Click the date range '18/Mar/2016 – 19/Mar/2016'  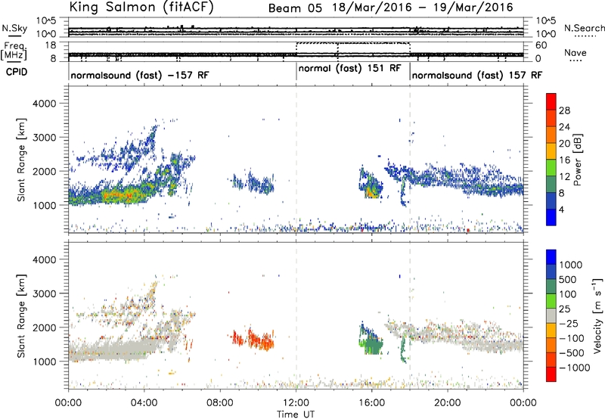(x=423, y=8)
